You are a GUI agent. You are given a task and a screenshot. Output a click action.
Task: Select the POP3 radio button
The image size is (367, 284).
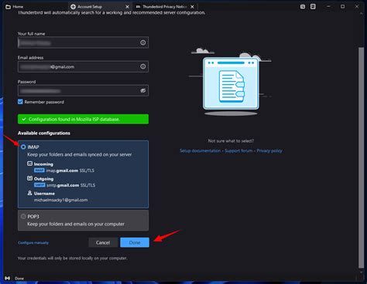pos(23,216)
